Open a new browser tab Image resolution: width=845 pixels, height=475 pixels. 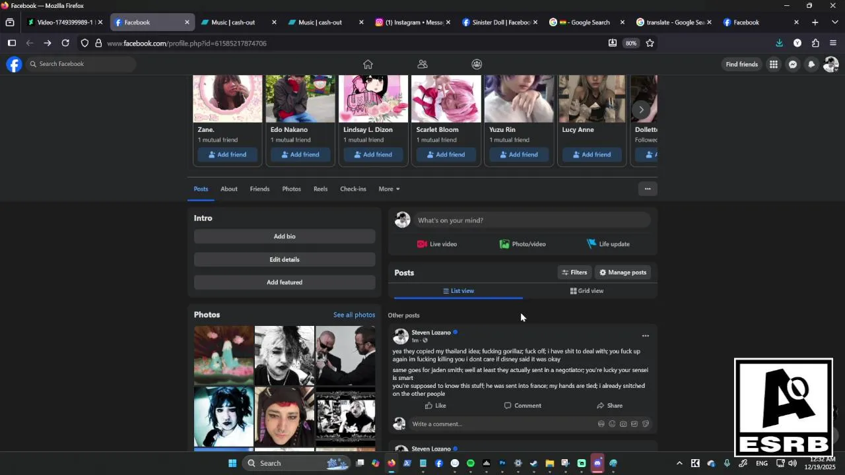coord(815,22)
